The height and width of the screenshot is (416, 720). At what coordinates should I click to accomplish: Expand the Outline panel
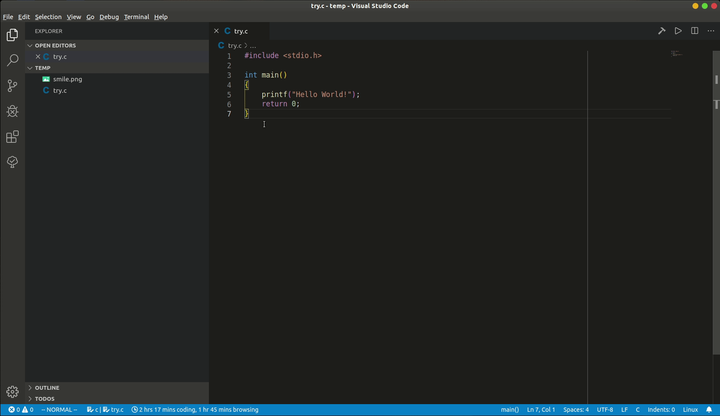[x=47, y=388]
